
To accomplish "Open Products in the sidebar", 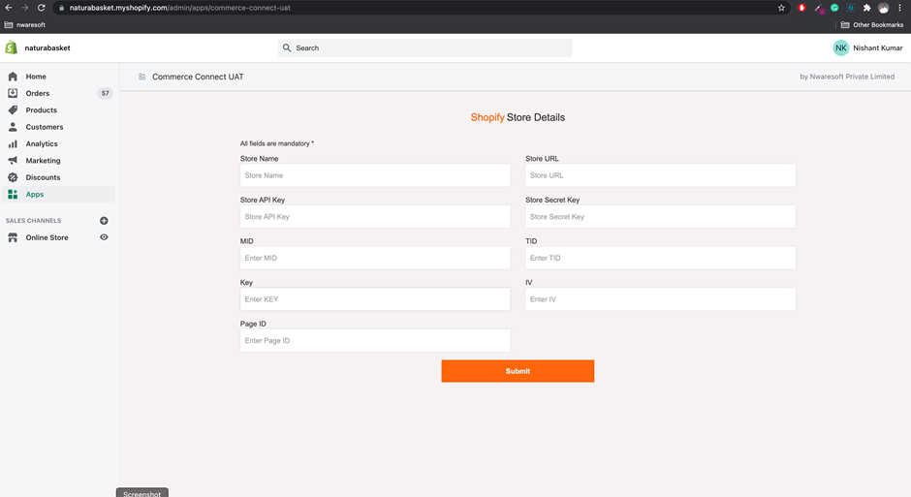I will coord(42,110).
